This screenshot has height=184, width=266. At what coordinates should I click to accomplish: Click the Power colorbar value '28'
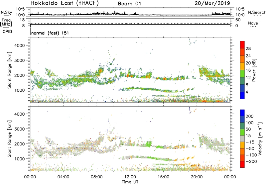click(248, 48)
